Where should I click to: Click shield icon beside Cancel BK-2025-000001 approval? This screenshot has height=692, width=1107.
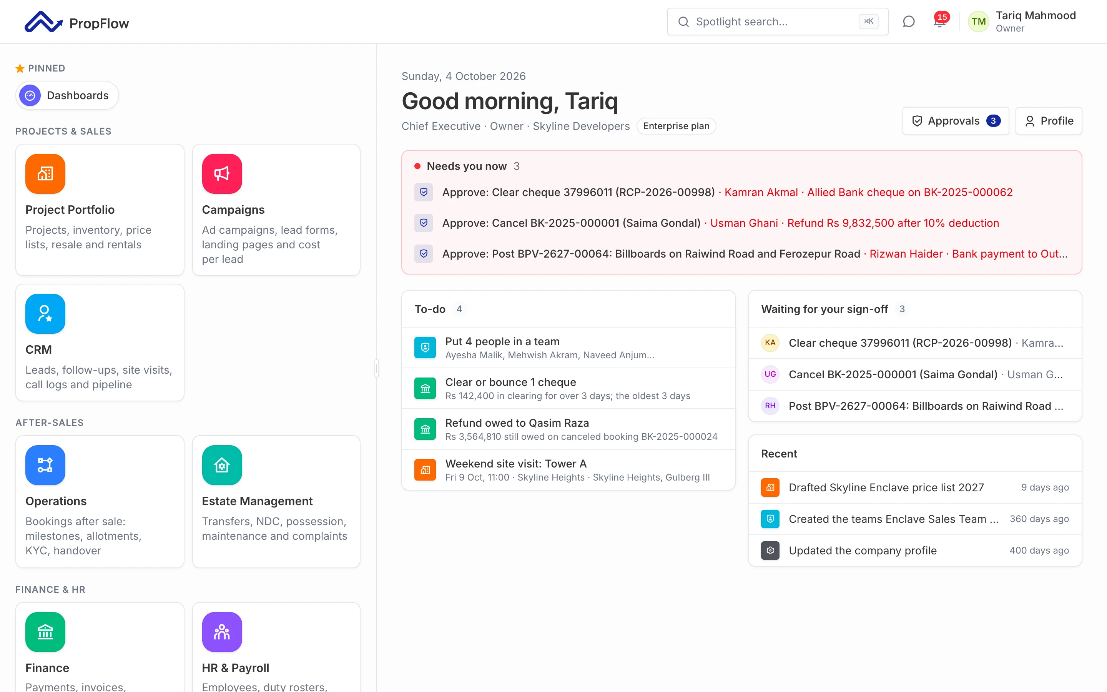click(424, 223)
